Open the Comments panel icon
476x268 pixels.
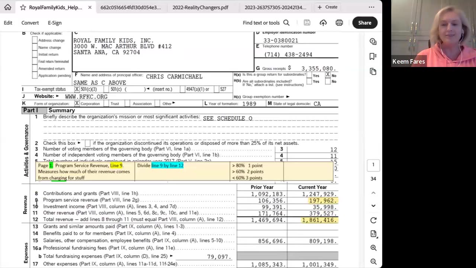click(x=373, y=42)
